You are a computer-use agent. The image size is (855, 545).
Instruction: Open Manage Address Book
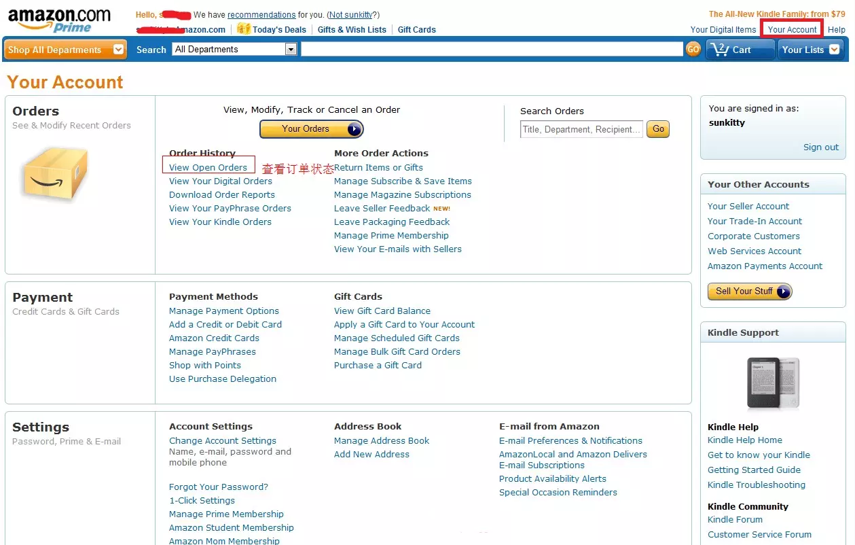coord(382,440)
